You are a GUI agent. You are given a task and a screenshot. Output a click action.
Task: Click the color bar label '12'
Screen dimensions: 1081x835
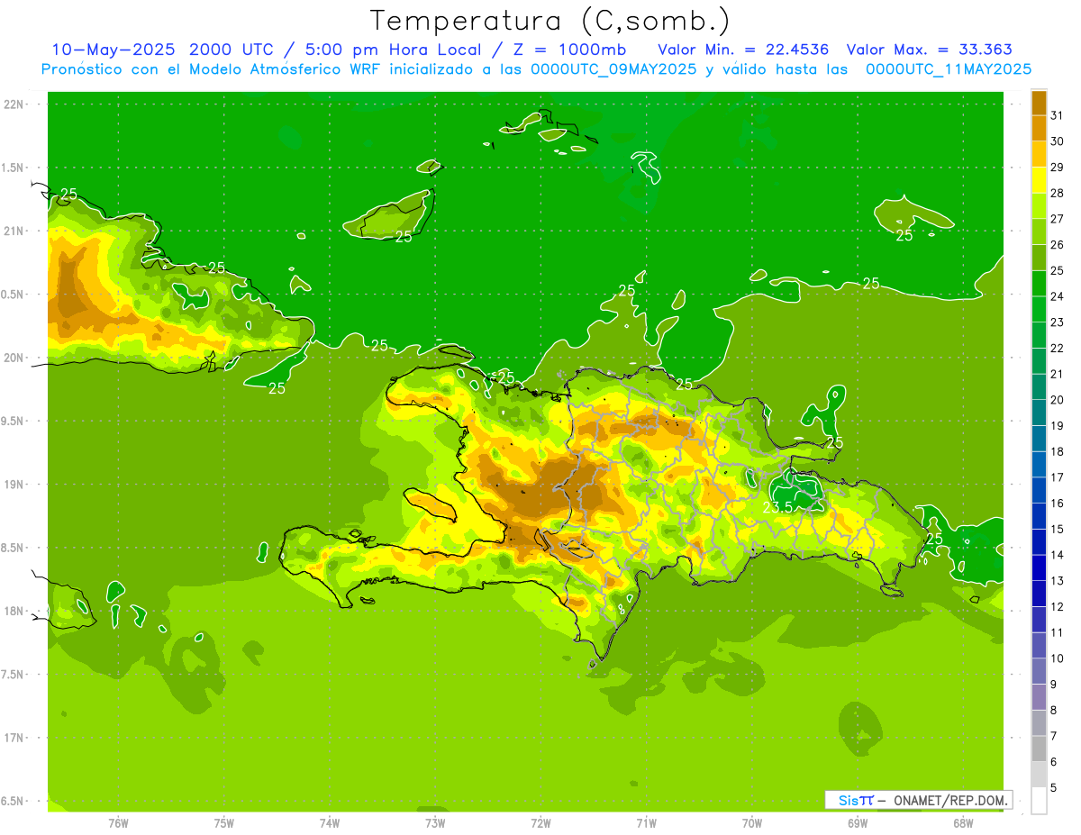(x=1058, y=607)
